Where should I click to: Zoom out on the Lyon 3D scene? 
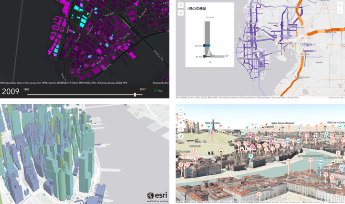pyautogui.click(x=180, y=115)
